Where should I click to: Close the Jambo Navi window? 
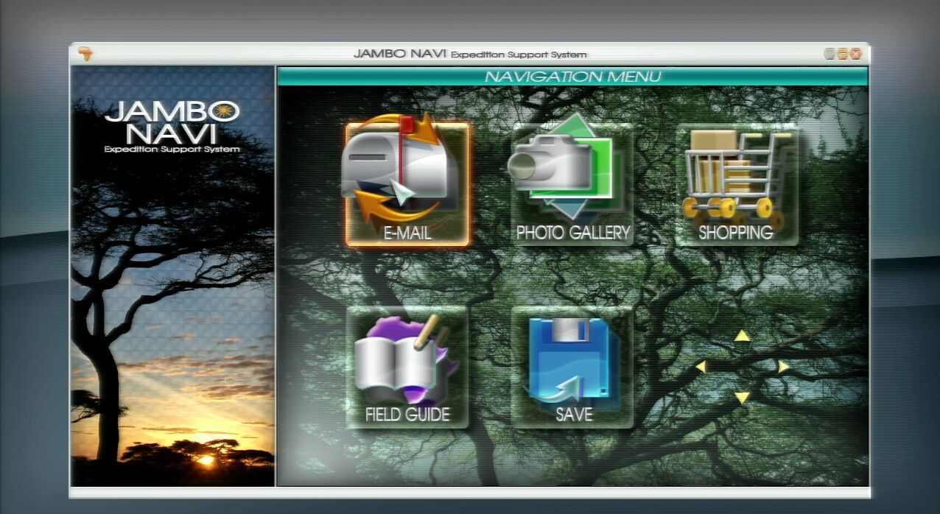tap(855, 54)
